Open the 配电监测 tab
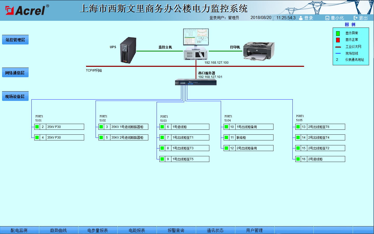374x234 pixels. 19,230
